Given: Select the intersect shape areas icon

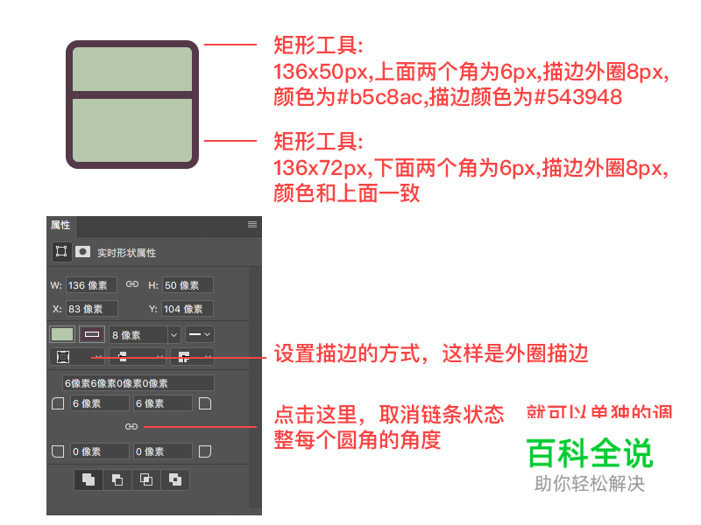Looking at the screenshot, I should 146,479.
